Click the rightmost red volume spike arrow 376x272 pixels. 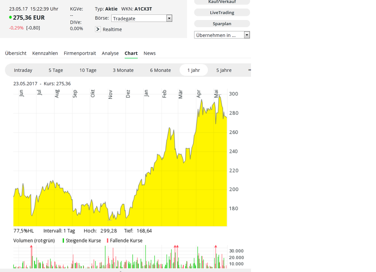click(x=216, y=247)
